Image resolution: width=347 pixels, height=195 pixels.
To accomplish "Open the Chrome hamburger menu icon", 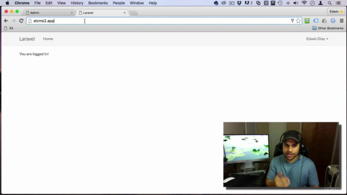I will [342, 21].
